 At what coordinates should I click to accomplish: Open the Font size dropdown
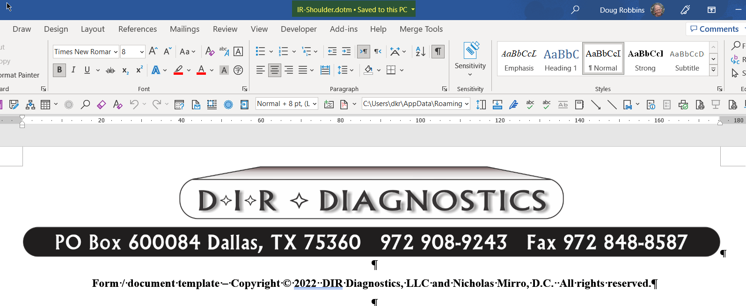(142, 52)
